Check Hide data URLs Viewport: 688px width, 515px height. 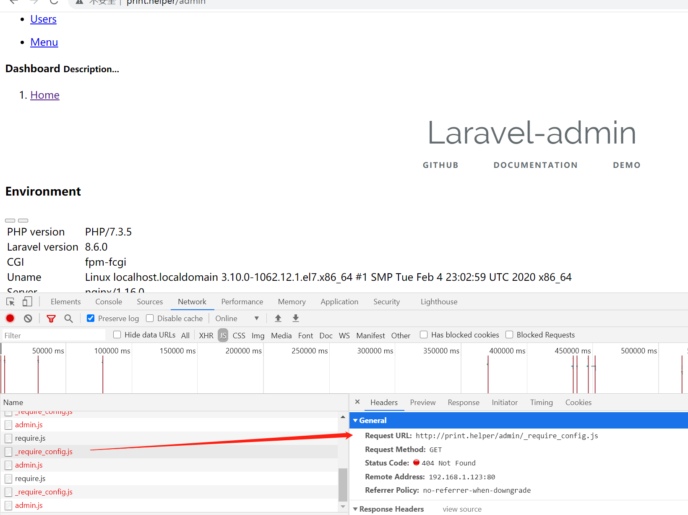click(117, 335)
